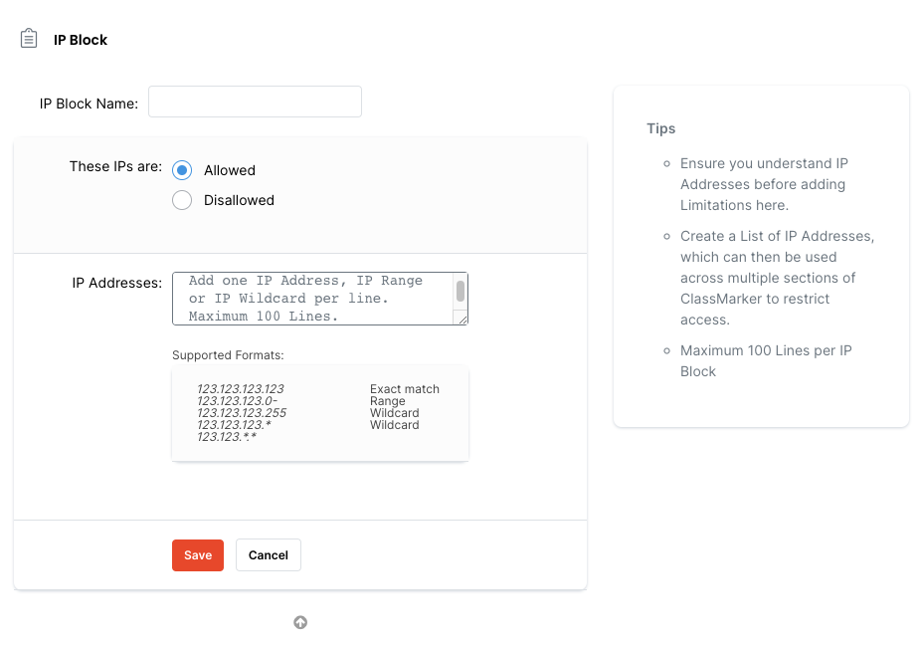Focus the IP Block Name input field

click(x=255, y=103)
